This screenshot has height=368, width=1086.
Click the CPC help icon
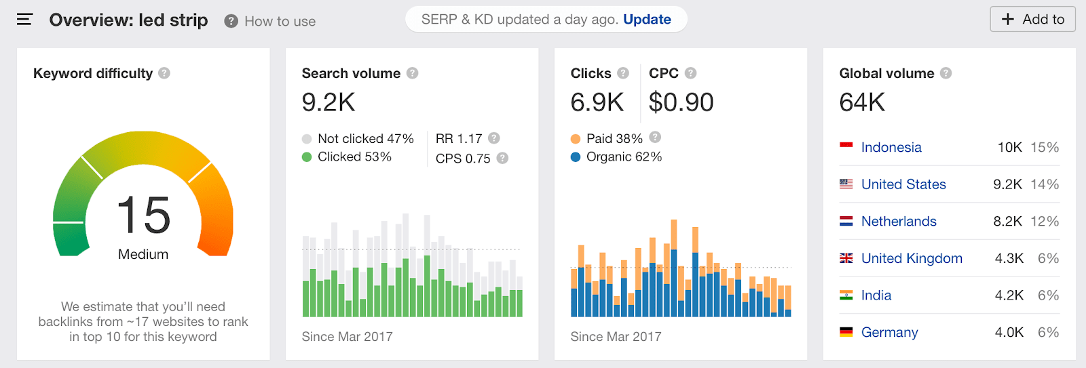click(690, 73)
